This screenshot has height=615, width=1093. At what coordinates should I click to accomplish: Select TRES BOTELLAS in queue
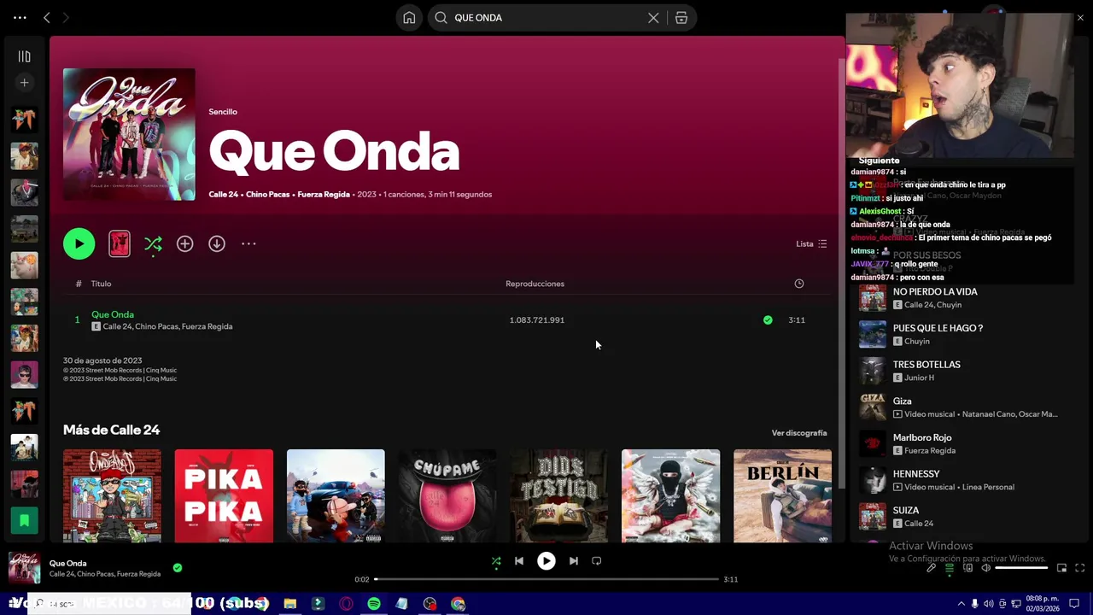click(926, 365)
